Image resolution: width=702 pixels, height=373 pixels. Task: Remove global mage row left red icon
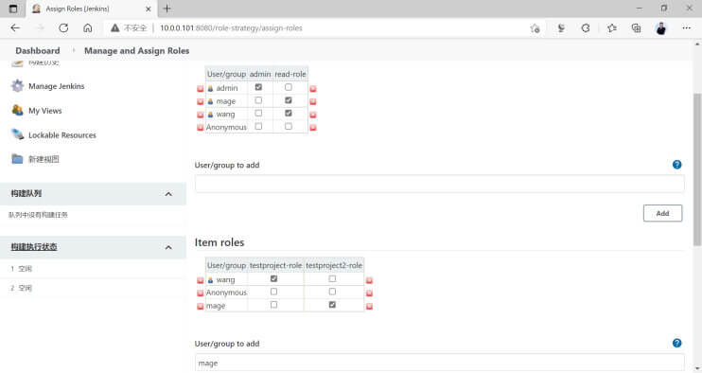point(201,101)
